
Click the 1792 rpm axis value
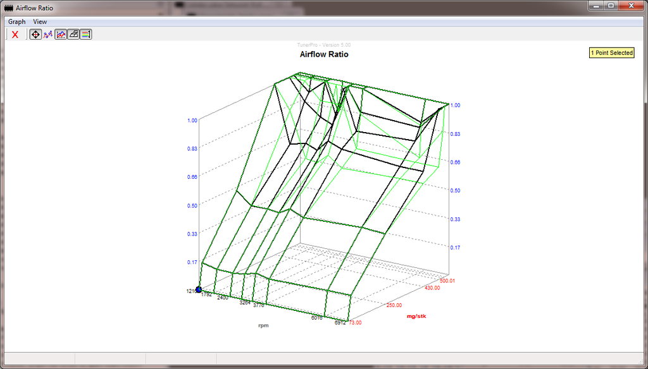207,294
